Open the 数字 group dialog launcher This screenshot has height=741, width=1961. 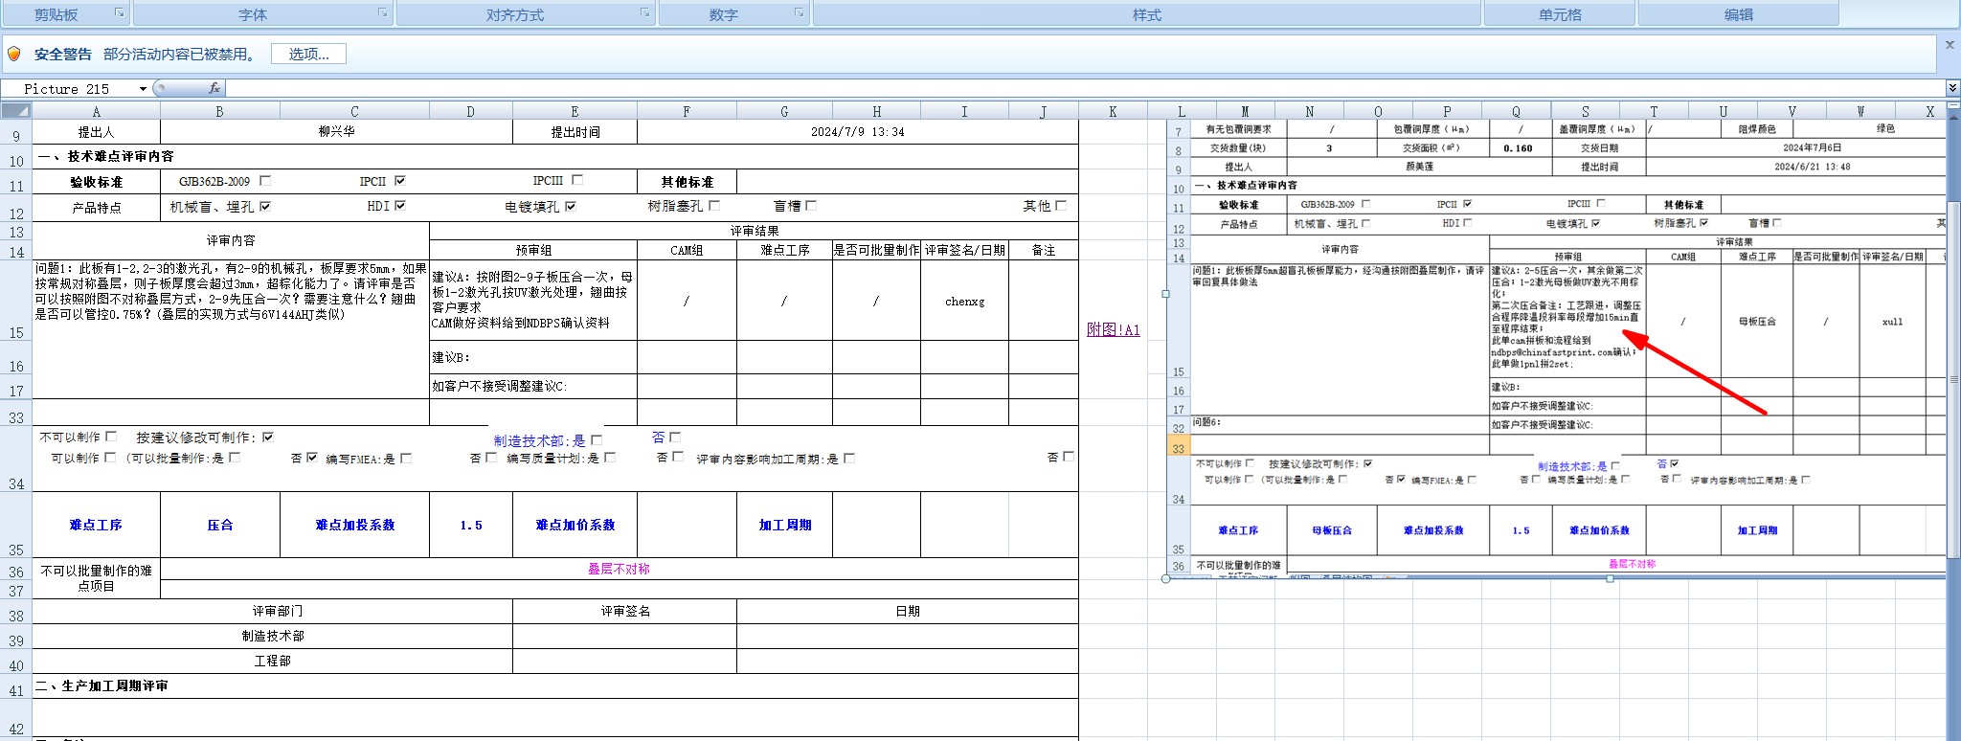[x=799, y=13]
